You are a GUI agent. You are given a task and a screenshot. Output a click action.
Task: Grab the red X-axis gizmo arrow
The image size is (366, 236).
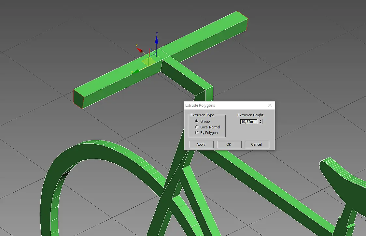tap(140, 50)
